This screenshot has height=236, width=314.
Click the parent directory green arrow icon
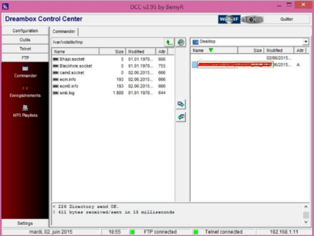tap(169, 42)
